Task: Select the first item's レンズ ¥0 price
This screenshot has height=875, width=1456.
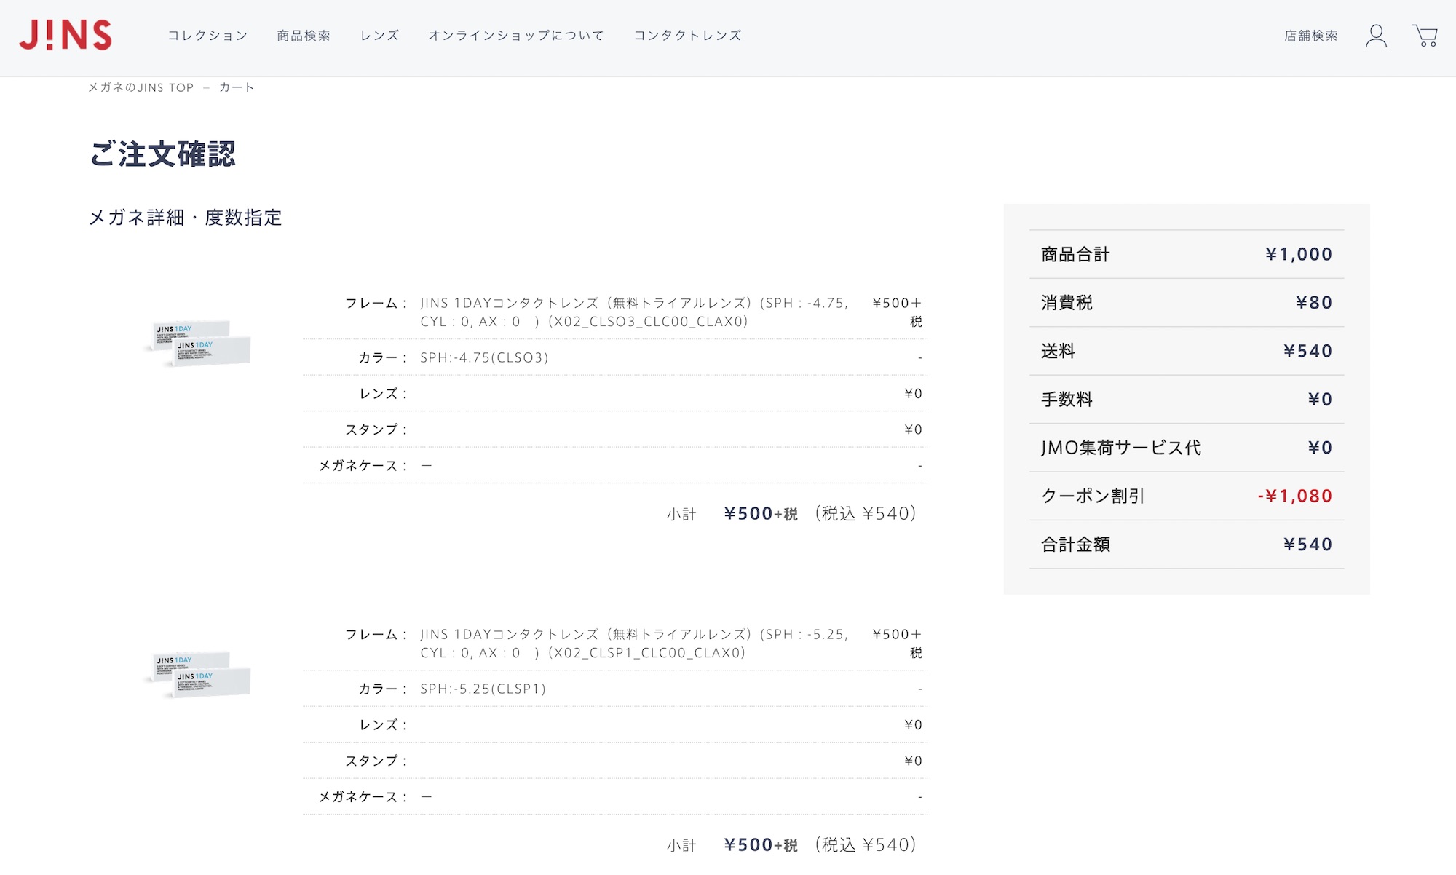Action: tap(913, 393)
